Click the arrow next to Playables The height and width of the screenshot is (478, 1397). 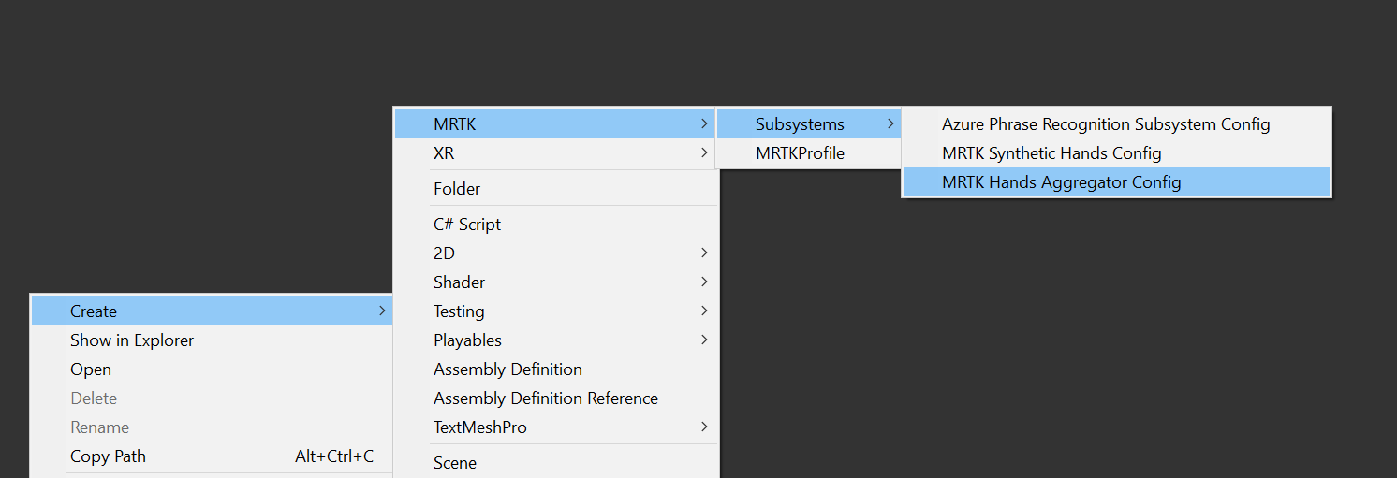704,340
